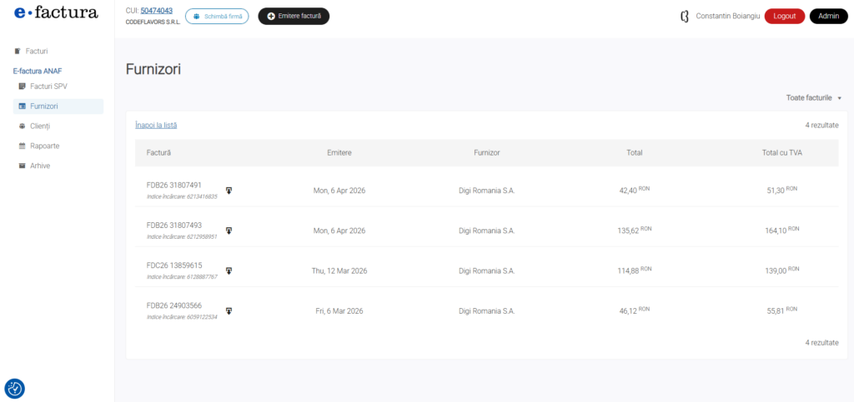Viewport: 854px width, 402px height.
Task: Open the Admin button
Action: [x=828, y=16]
